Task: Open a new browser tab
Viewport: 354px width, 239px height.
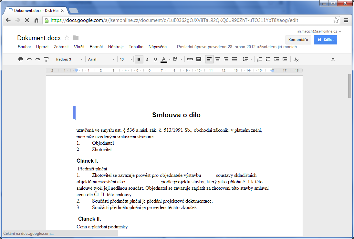Action: pos(73,11)
